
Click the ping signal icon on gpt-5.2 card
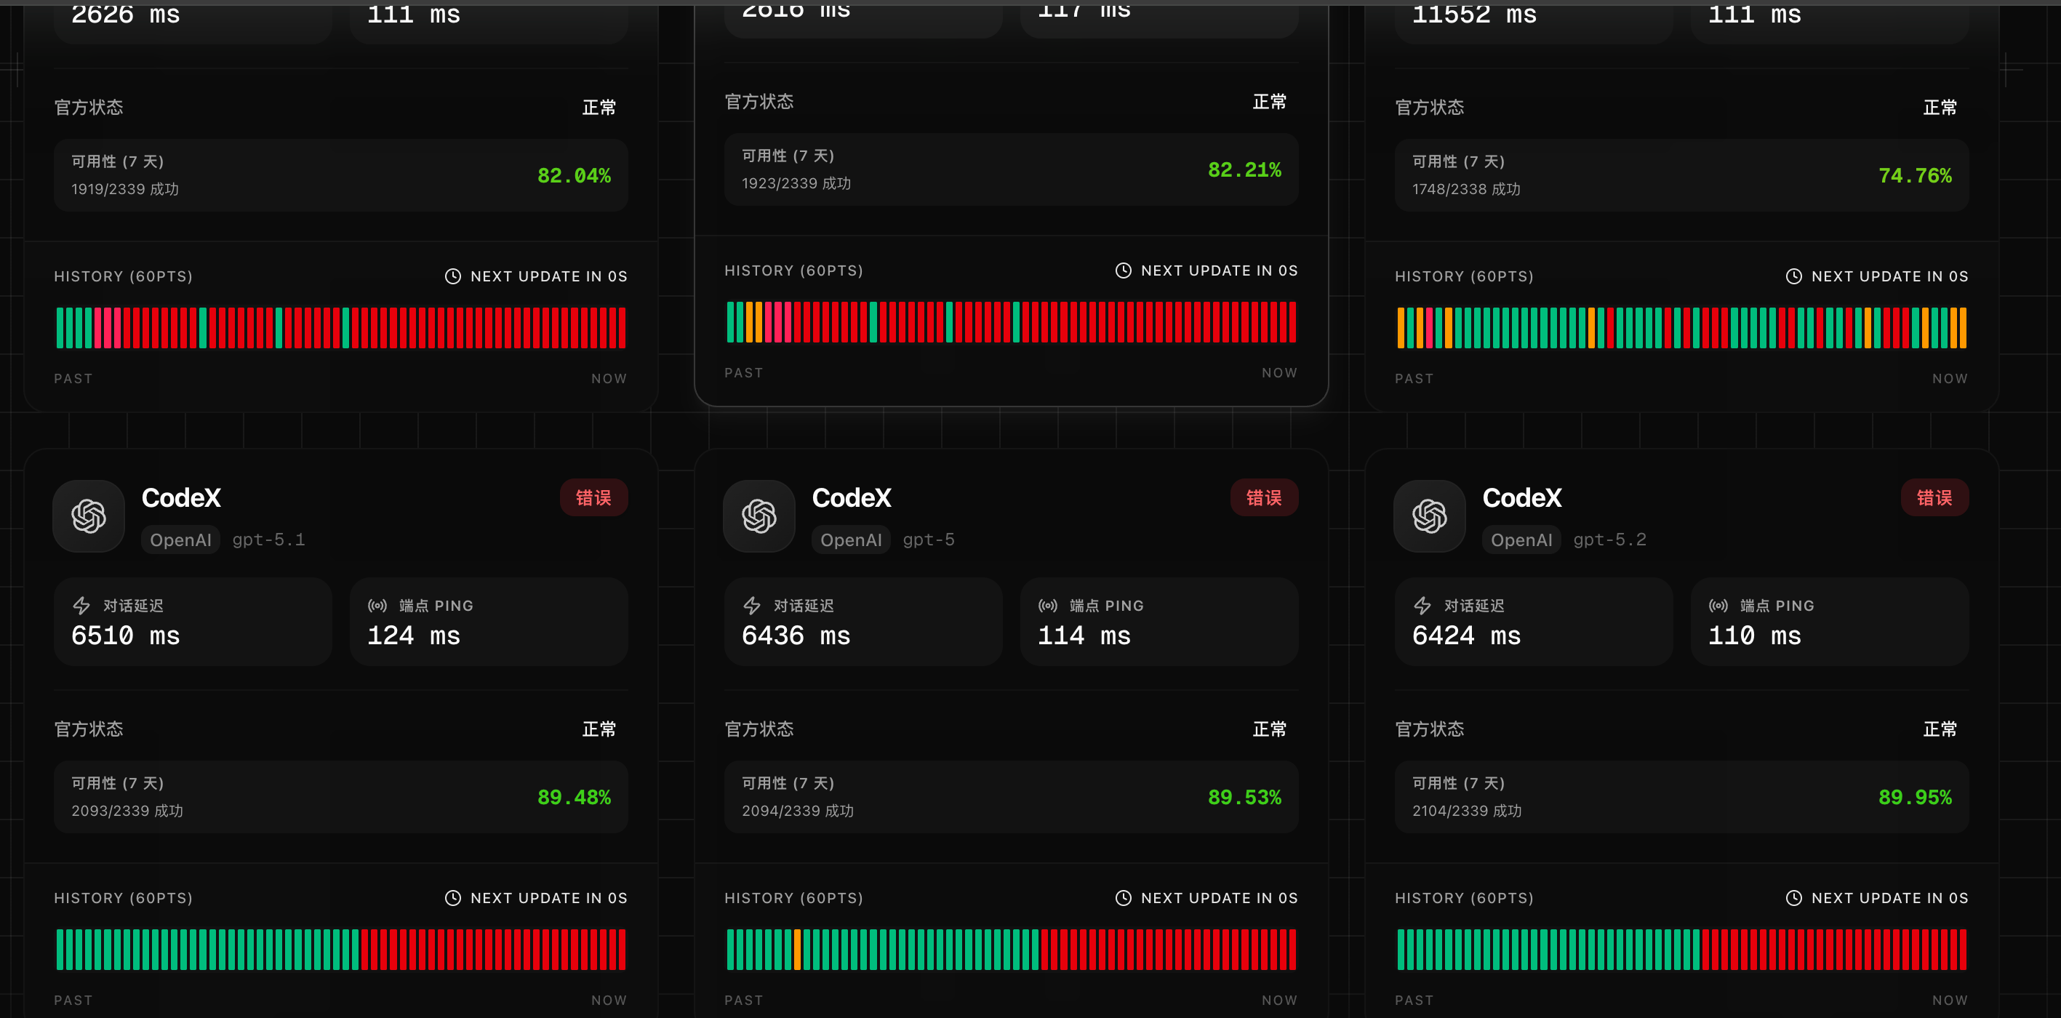[1718, 606]
